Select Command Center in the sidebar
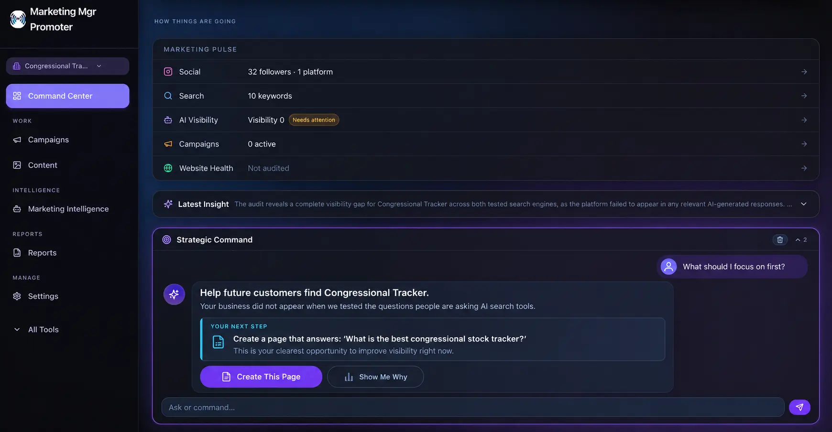This screenshot has width=832, height=432. click(67, 96)
